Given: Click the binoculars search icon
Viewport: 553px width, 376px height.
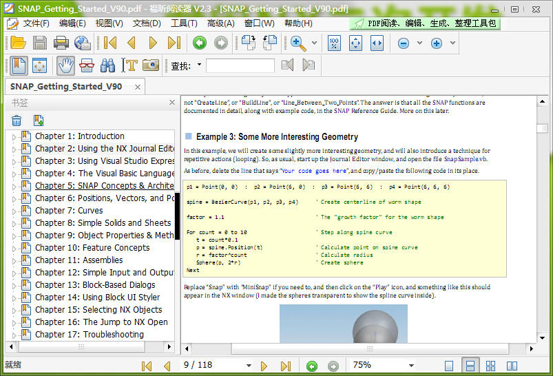Looking at the screenshot, I should 107,65.
